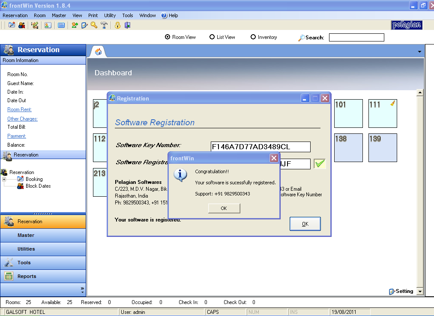Click the sidebar splitter grip dots
The height and width of the screenshot is (316, 434).
click(x=43, y=213)
